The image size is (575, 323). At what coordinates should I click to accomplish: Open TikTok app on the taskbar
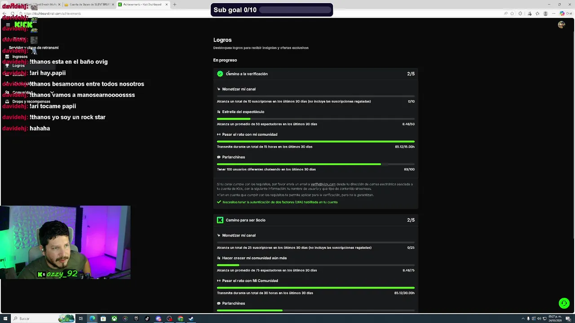[147, 319]
